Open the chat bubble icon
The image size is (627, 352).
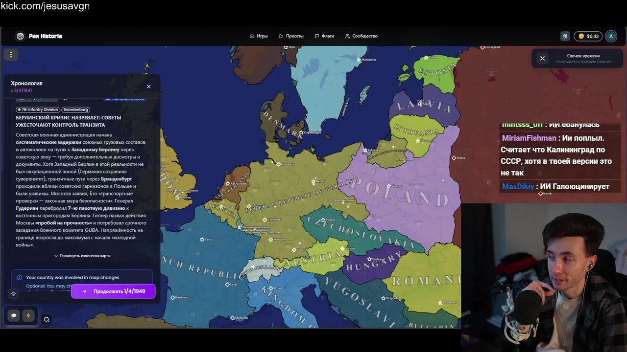pos(14,316)
